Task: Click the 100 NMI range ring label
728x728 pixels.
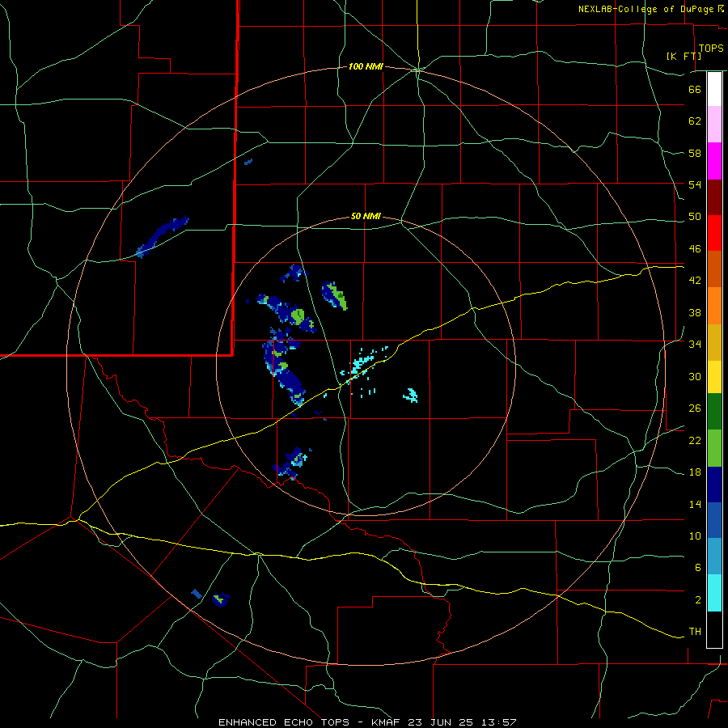Action: click(366, 67)
